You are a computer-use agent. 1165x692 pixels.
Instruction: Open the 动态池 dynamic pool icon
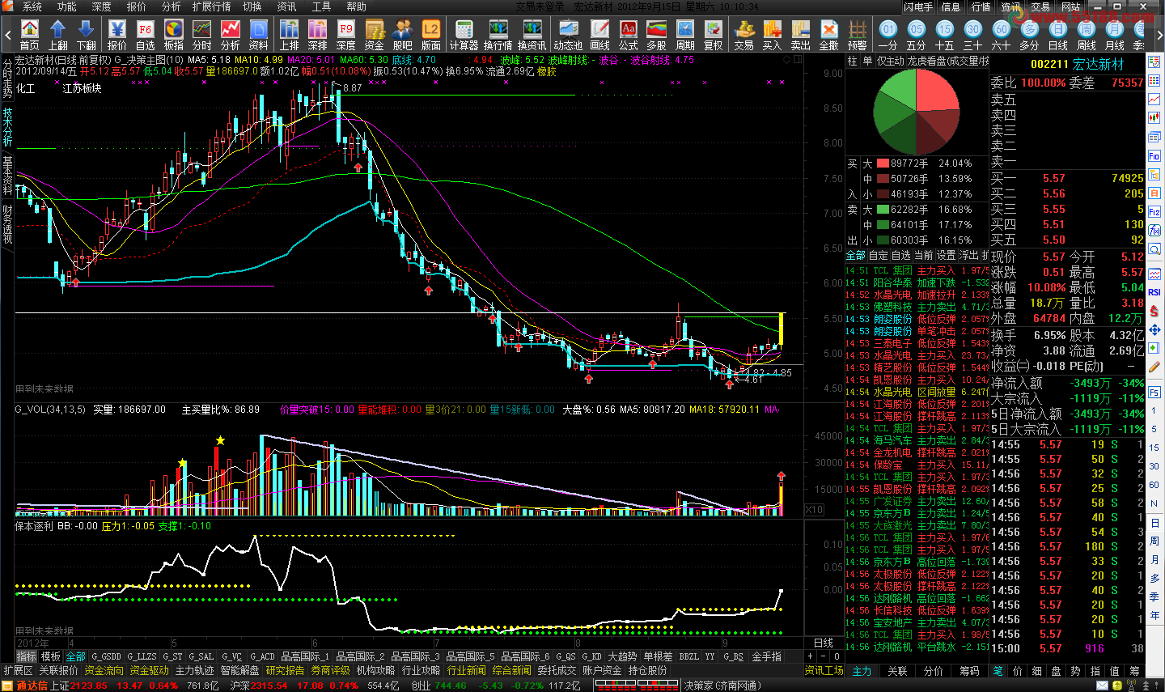[x=568, y=36]
